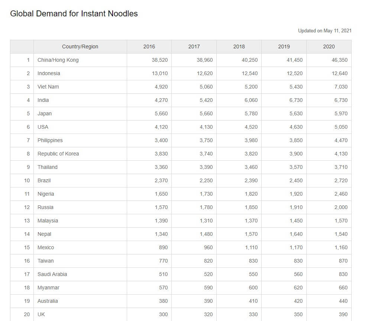The height and width of the screenshot is (321, 368).
Task: Click the Myanmar country cell
Action: click(x=80, y=288)
